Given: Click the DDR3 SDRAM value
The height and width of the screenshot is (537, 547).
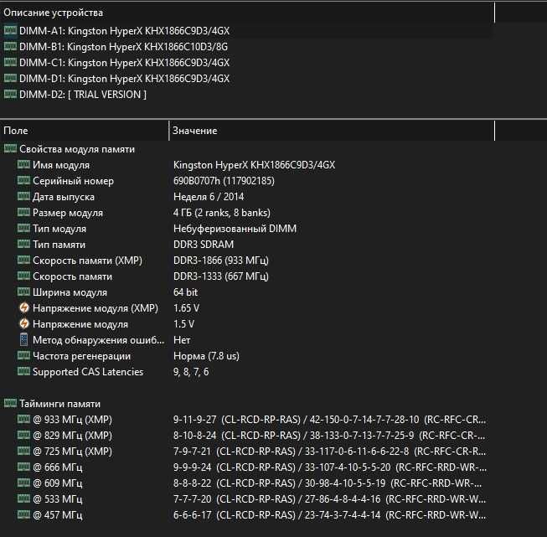Looking at the screenshot, I should [204, 245].
